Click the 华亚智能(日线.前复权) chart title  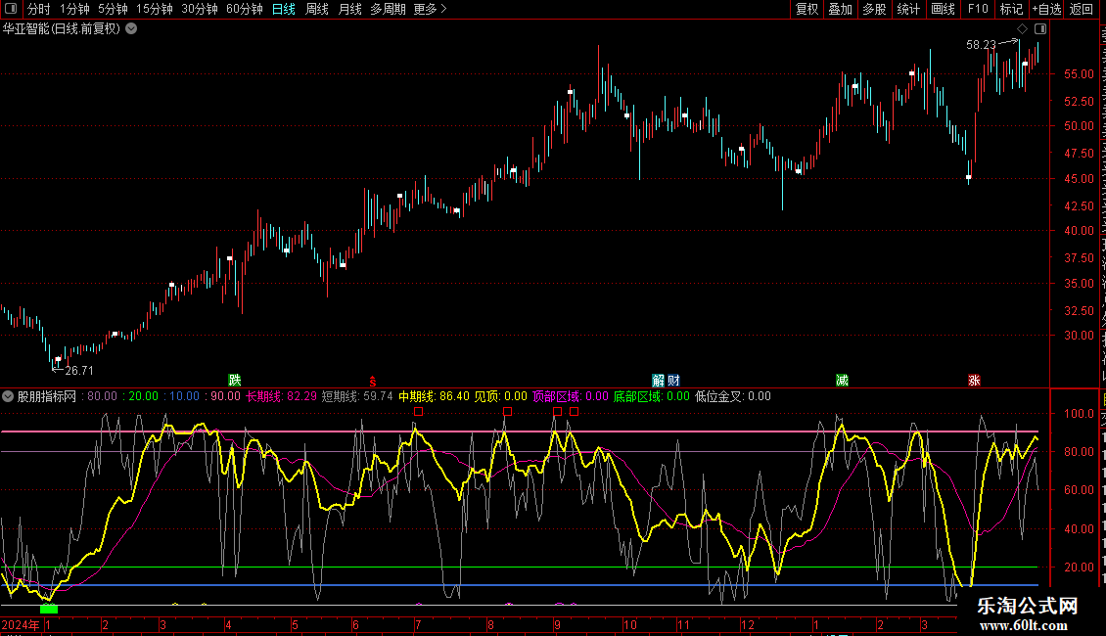click(x=62, y=29)
